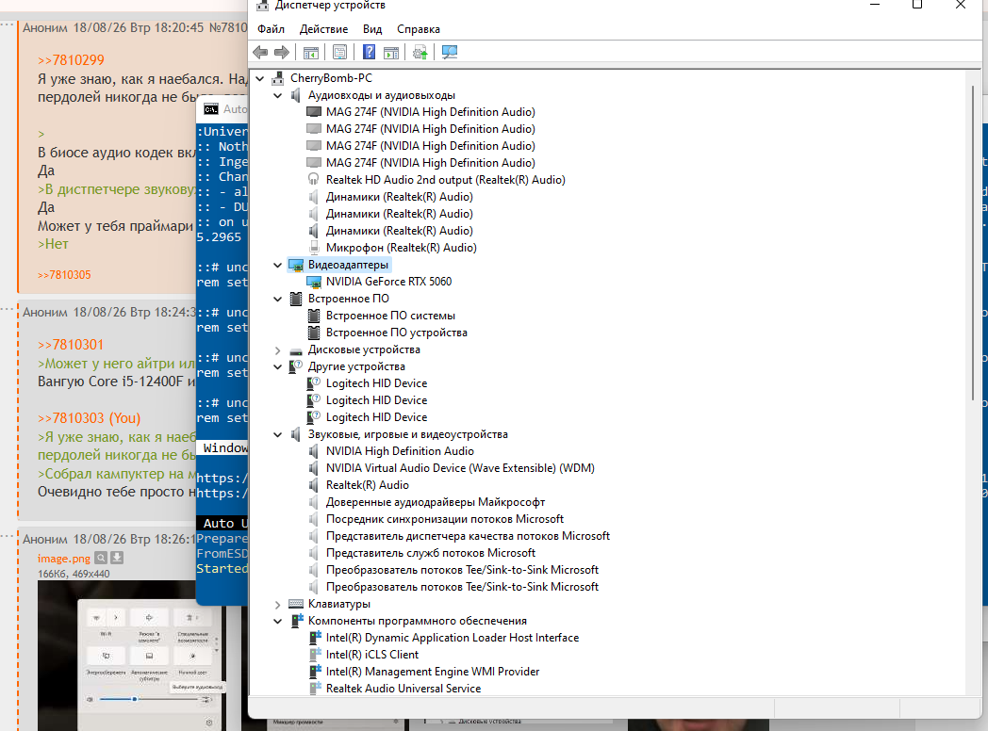Collapse the Другие устройства category
Screen dimensions: 988x731
click(x=277, y=366)
